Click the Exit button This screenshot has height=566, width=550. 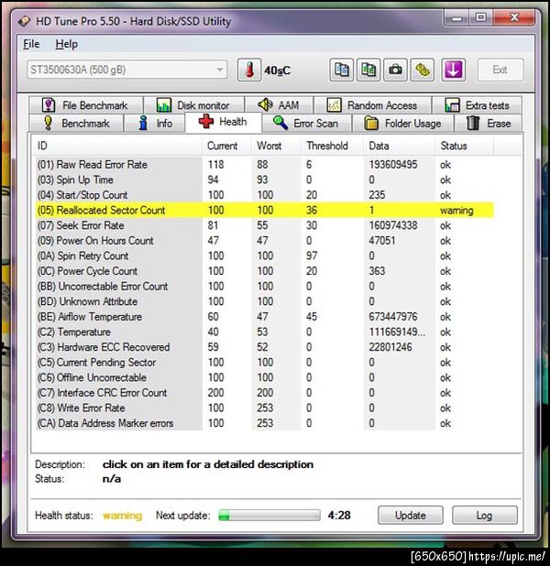click(500, 70)
